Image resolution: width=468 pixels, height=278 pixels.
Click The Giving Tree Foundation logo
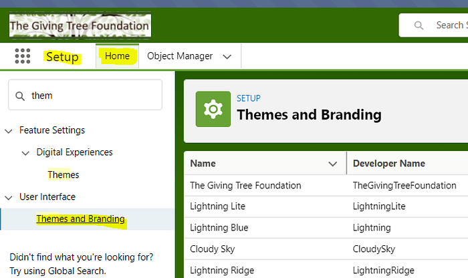tap(80, 25)
